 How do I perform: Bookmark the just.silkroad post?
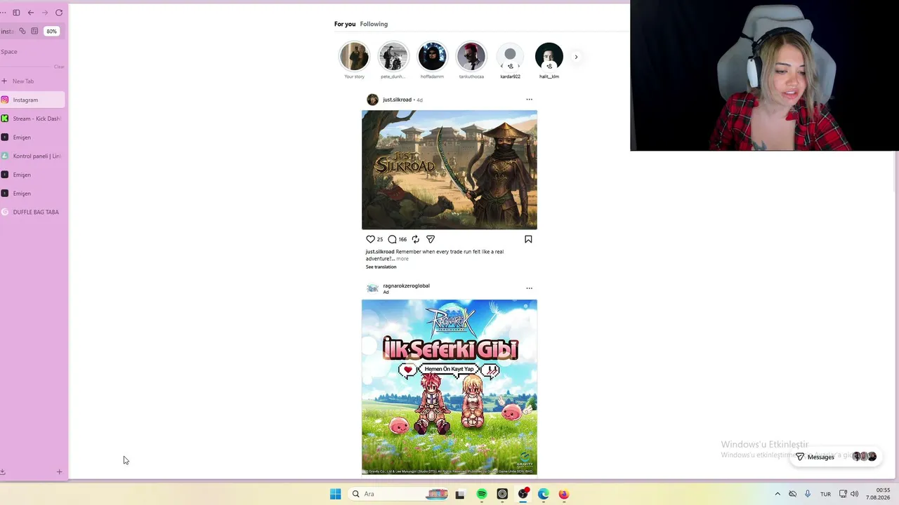pyautogui.click(x=528, y=239)
